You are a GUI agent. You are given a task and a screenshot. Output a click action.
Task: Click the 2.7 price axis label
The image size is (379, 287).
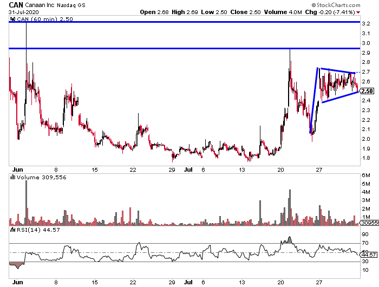point(366,72)
